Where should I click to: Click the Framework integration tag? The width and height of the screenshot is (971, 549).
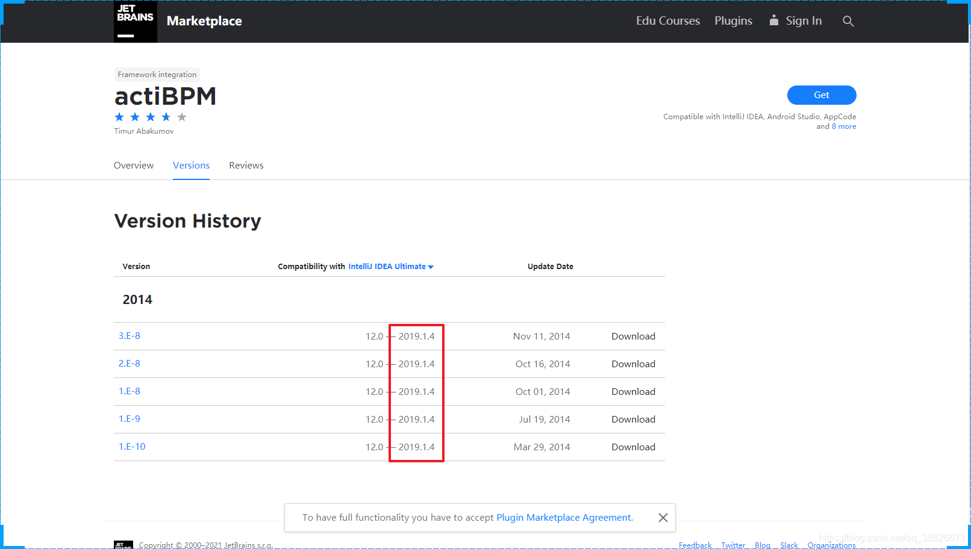pos(157,75)
